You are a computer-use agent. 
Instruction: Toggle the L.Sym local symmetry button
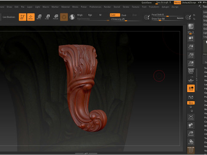[191, 97]
